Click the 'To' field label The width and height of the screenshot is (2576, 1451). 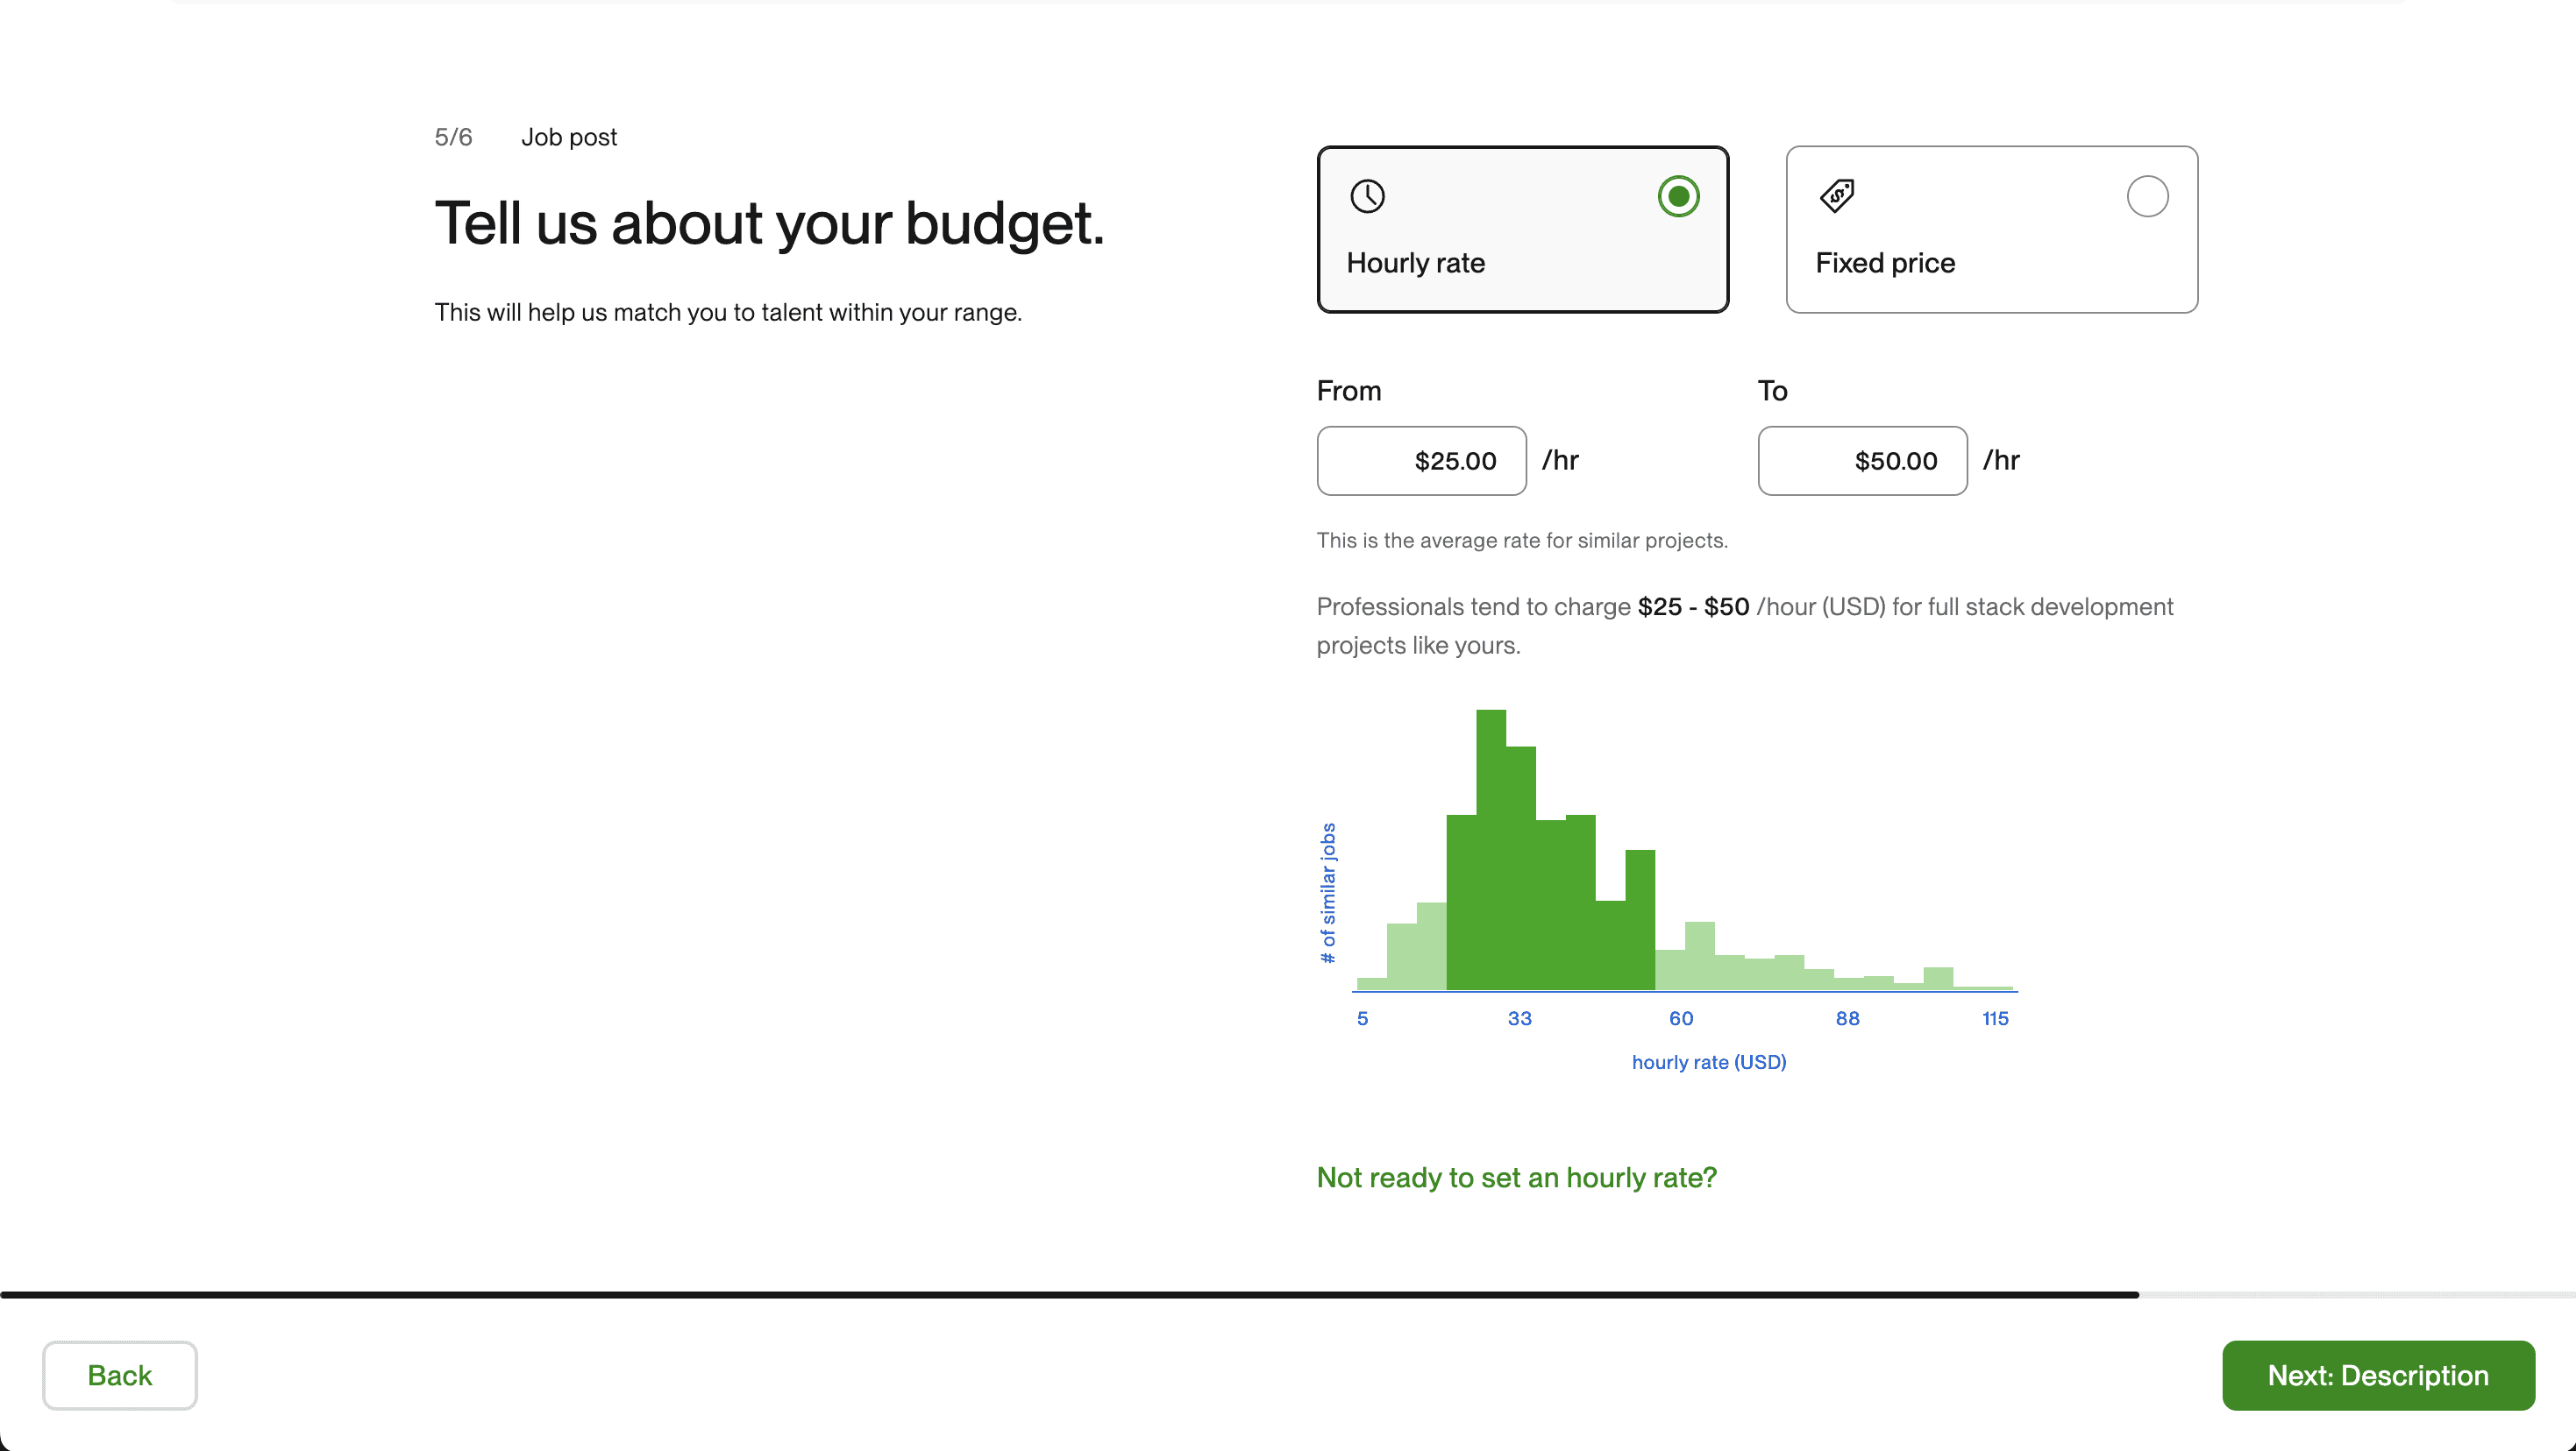click(1772, 391)
